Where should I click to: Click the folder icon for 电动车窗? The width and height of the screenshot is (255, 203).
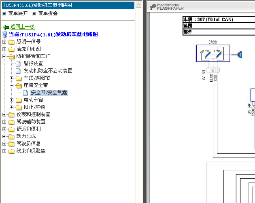pyautogui.click(x=19, y=100)
